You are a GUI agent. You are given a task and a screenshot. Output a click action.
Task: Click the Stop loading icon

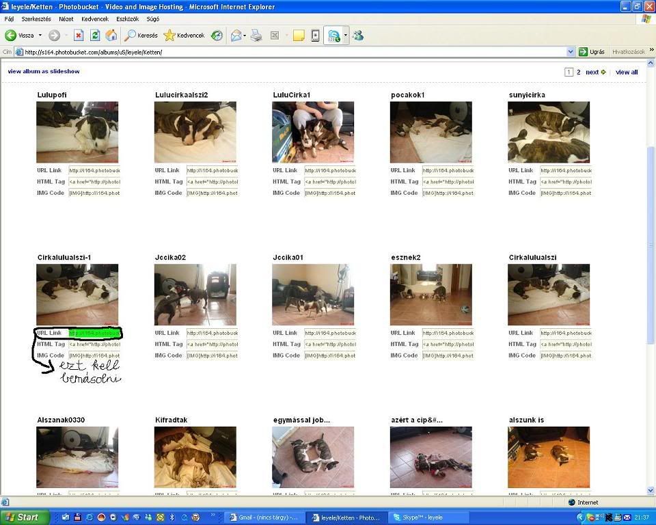[79, 36]
